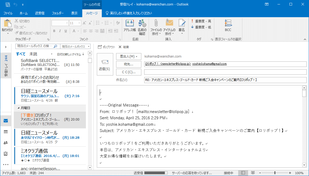Show the BCC field
Screen dimensions: 309x176
tap(228, 26)
